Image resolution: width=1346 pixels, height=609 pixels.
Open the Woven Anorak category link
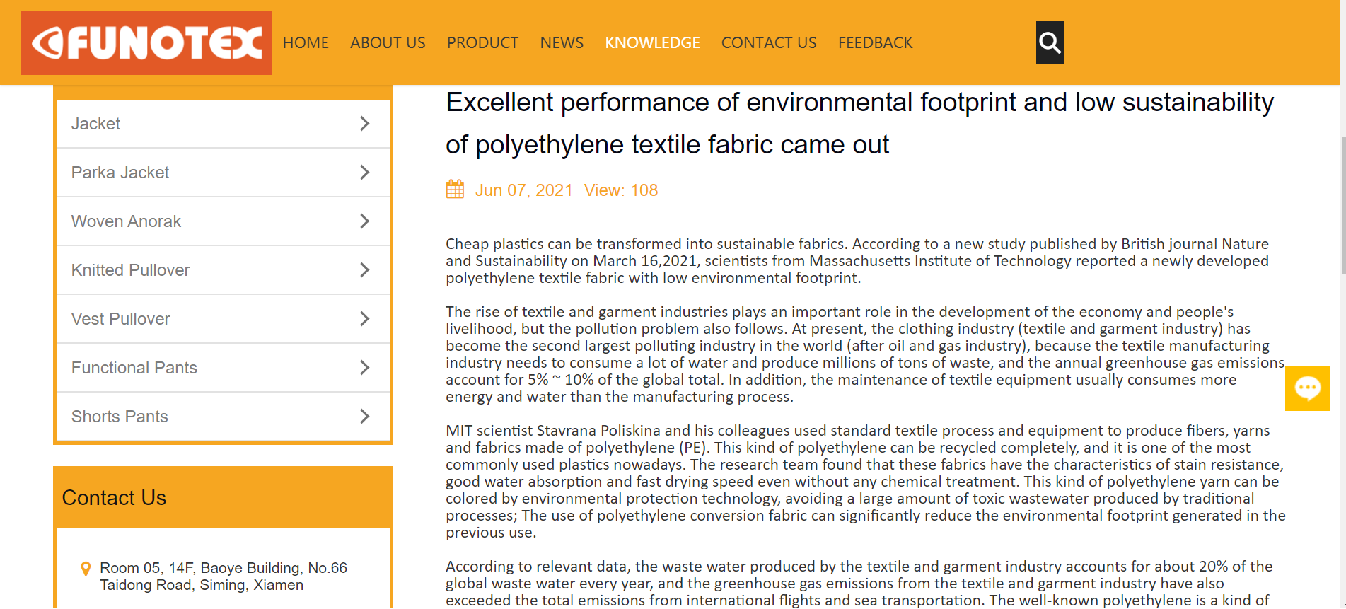126,221
